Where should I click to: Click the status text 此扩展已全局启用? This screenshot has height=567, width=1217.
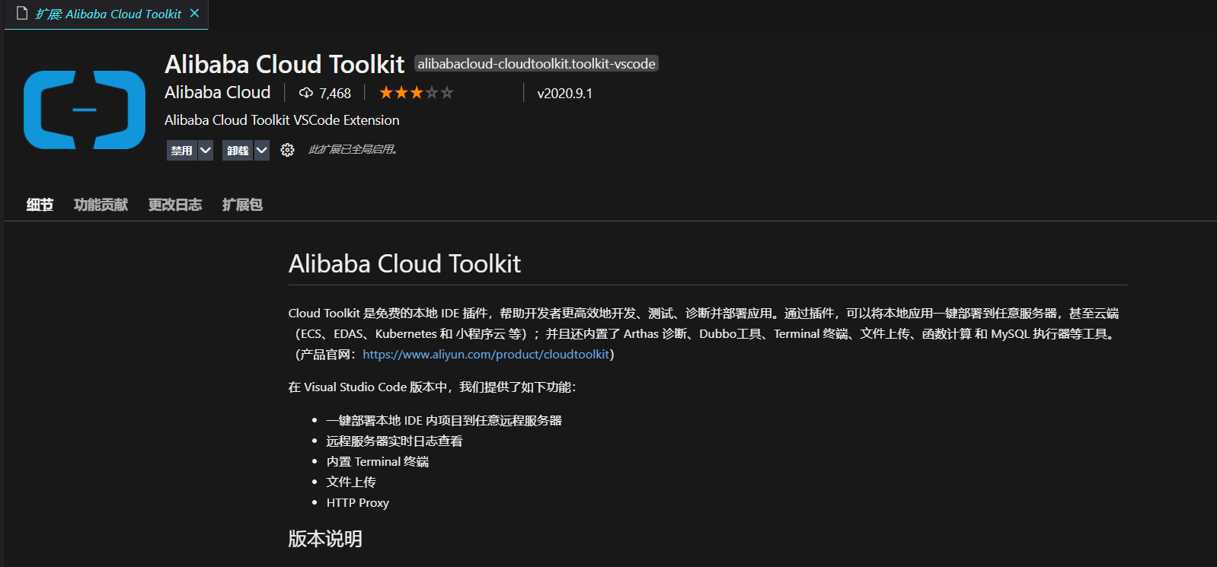tap(353, 149)
